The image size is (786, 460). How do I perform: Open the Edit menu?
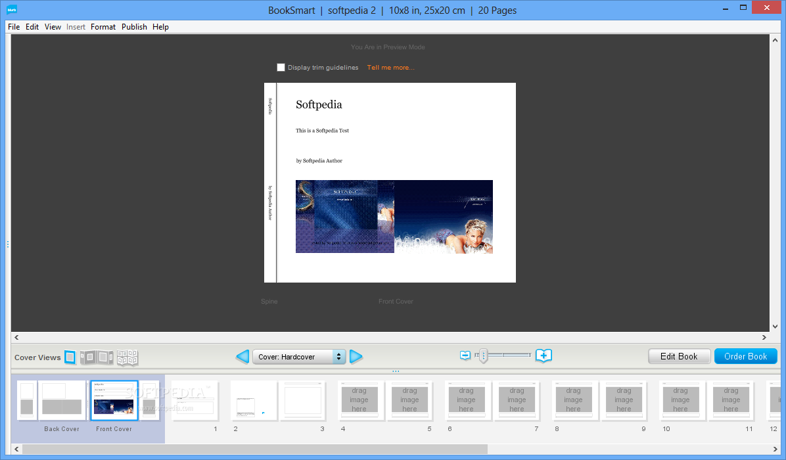32,27
